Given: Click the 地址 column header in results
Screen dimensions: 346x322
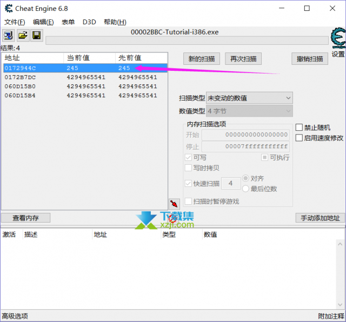Looking at the screenshot, I should click(32, 58).
